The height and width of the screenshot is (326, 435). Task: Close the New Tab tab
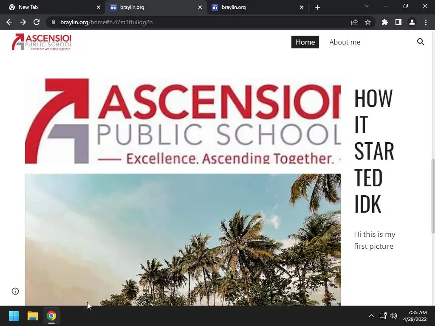(99, 7)
